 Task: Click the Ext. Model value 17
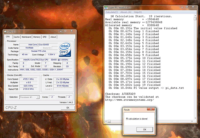coord(46,66)
